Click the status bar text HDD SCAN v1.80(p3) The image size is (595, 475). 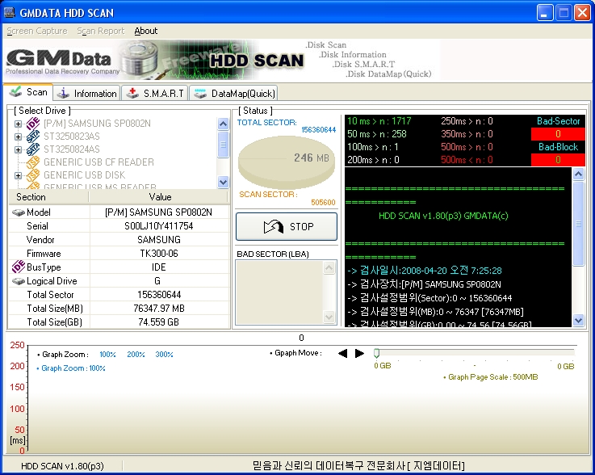click(62, 466)
